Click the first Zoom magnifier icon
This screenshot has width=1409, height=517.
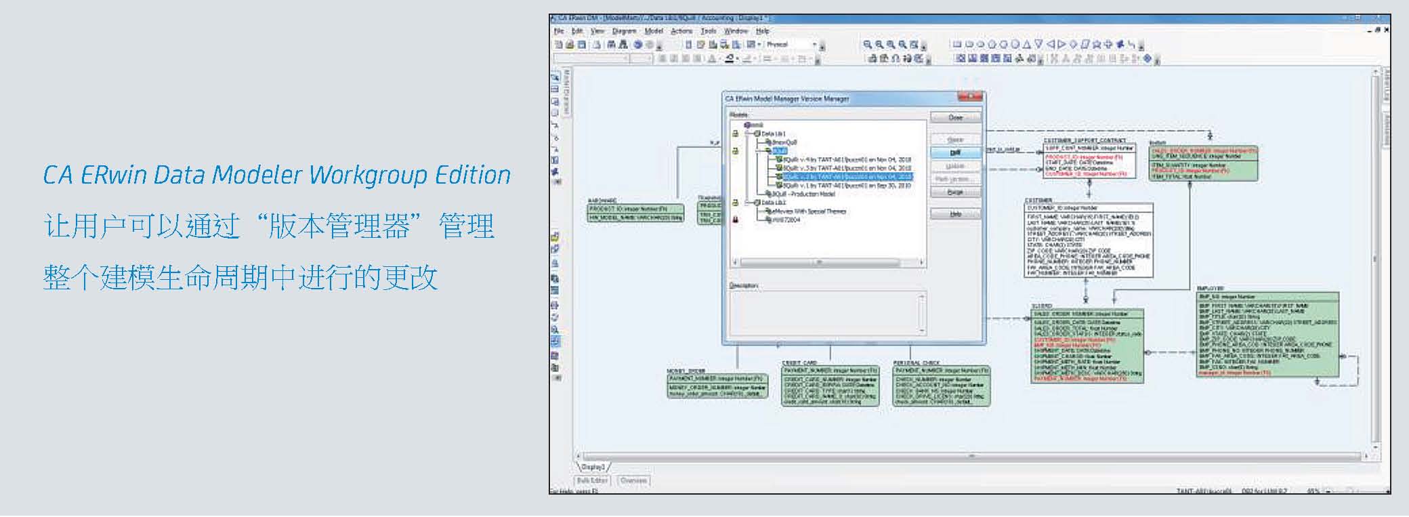click(x=868, y=44)
